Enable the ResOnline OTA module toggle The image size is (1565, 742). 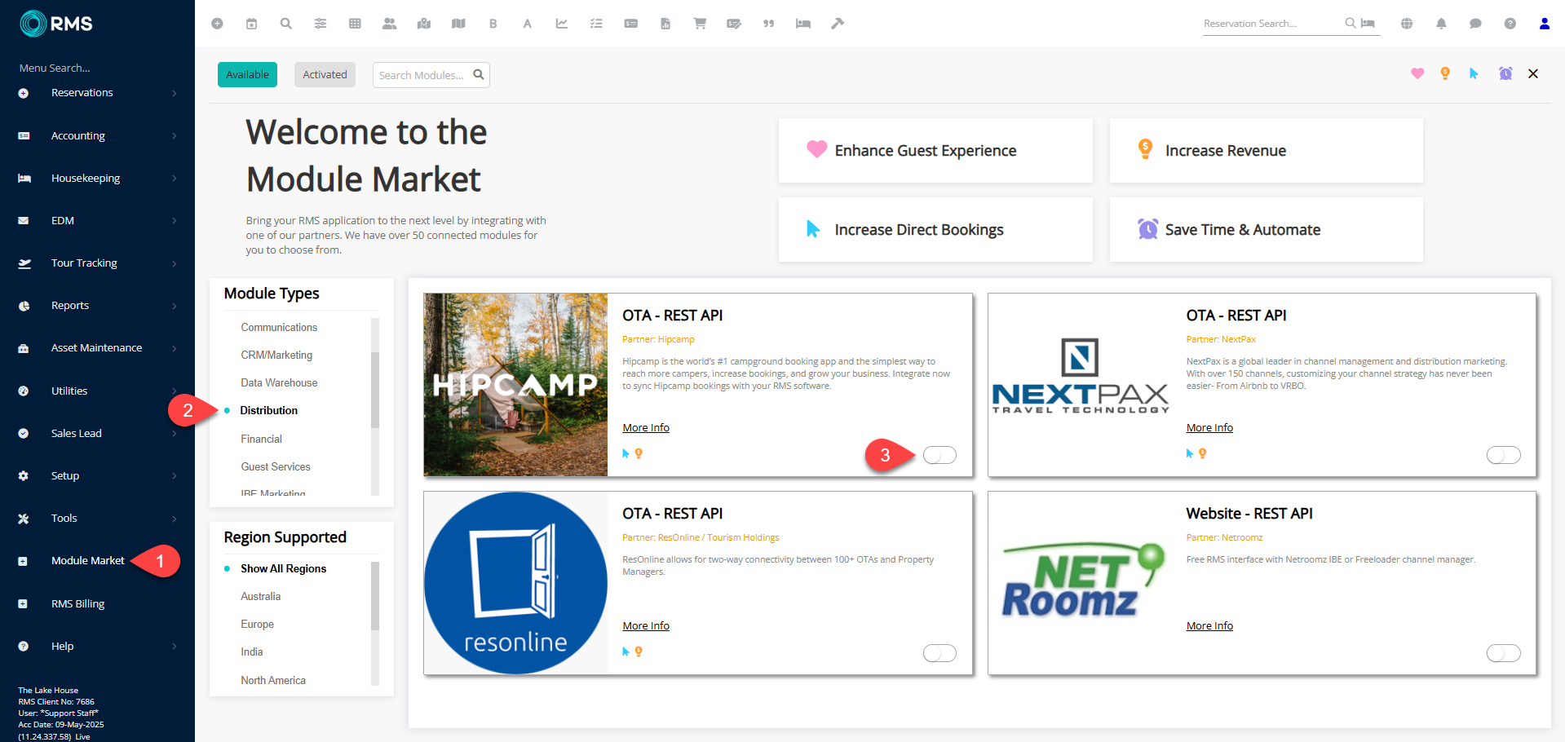[x=939, y=653]
